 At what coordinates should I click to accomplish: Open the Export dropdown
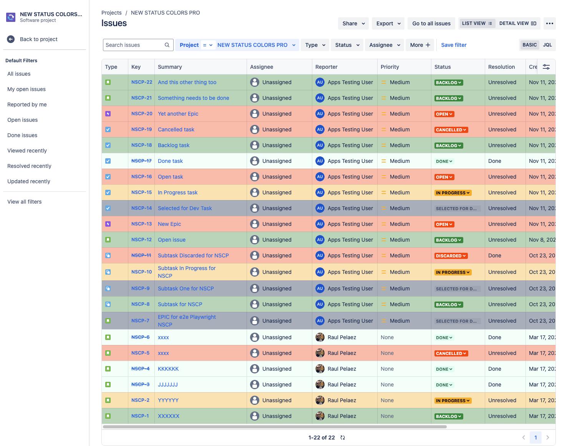click(388, 23)
